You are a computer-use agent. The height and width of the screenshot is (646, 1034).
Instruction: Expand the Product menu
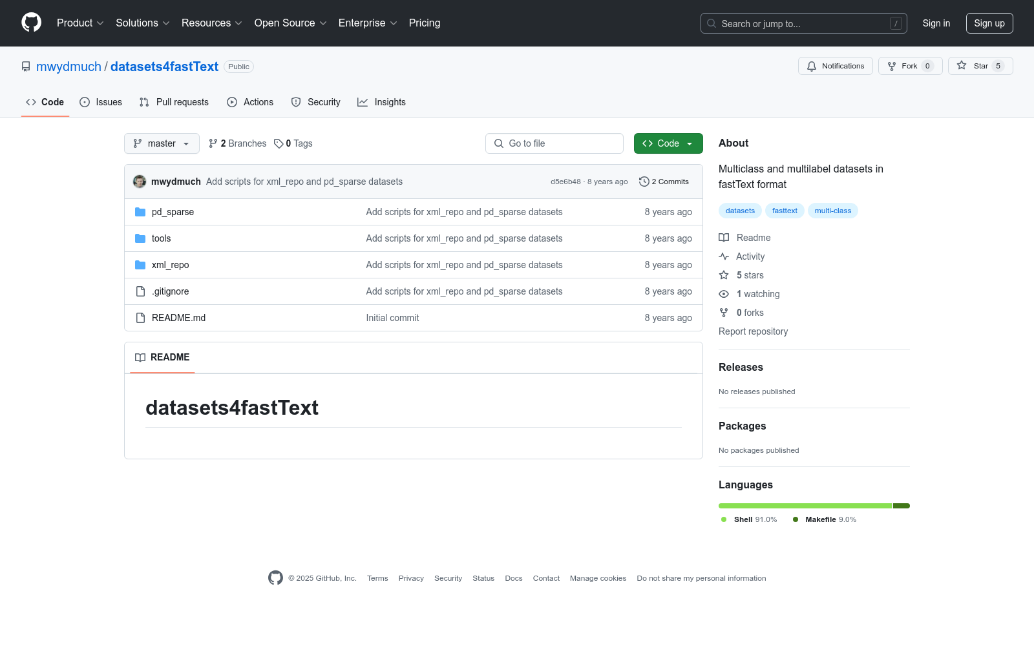80,23
